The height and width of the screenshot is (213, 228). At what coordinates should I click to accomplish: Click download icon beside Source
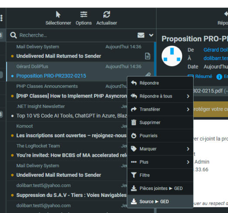click(x=134, y=202)
